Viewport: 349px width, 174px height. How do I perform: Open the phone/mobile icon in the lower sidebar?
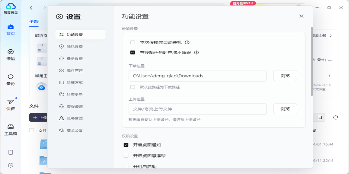pyautogui.click(x=11, y=152)
